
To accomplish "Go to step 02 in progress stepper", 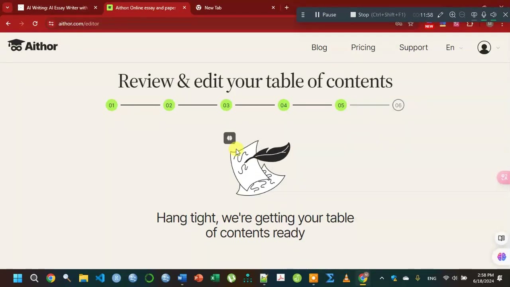I will tap(169, 105).
